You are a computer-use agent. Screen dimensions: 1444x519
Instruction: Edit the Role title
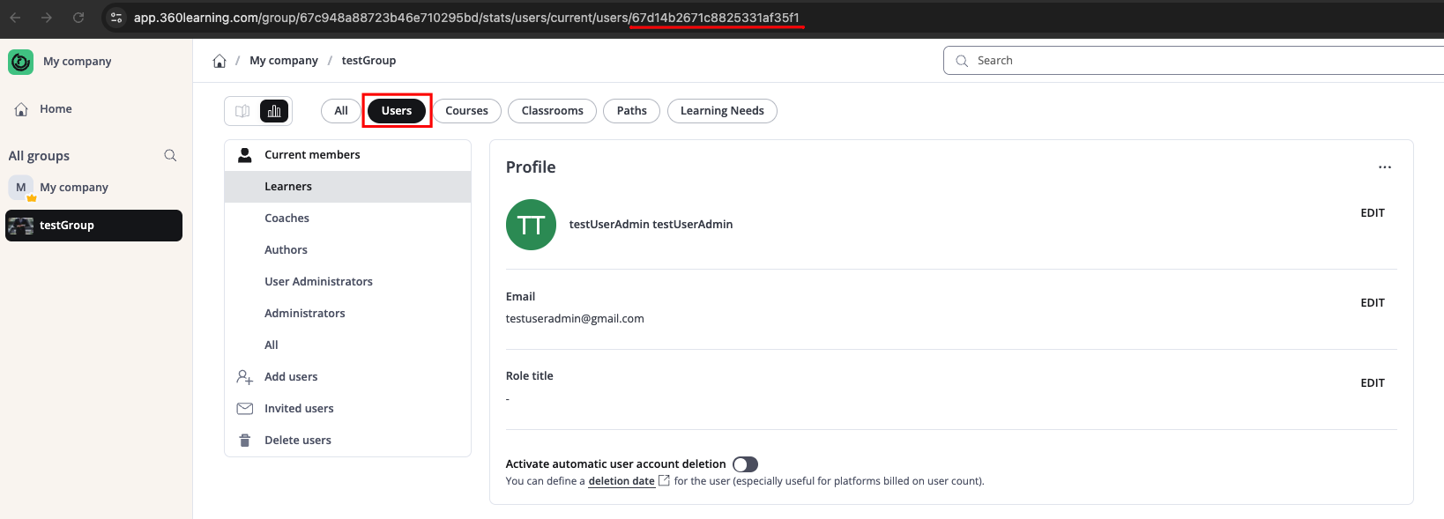1373,383
